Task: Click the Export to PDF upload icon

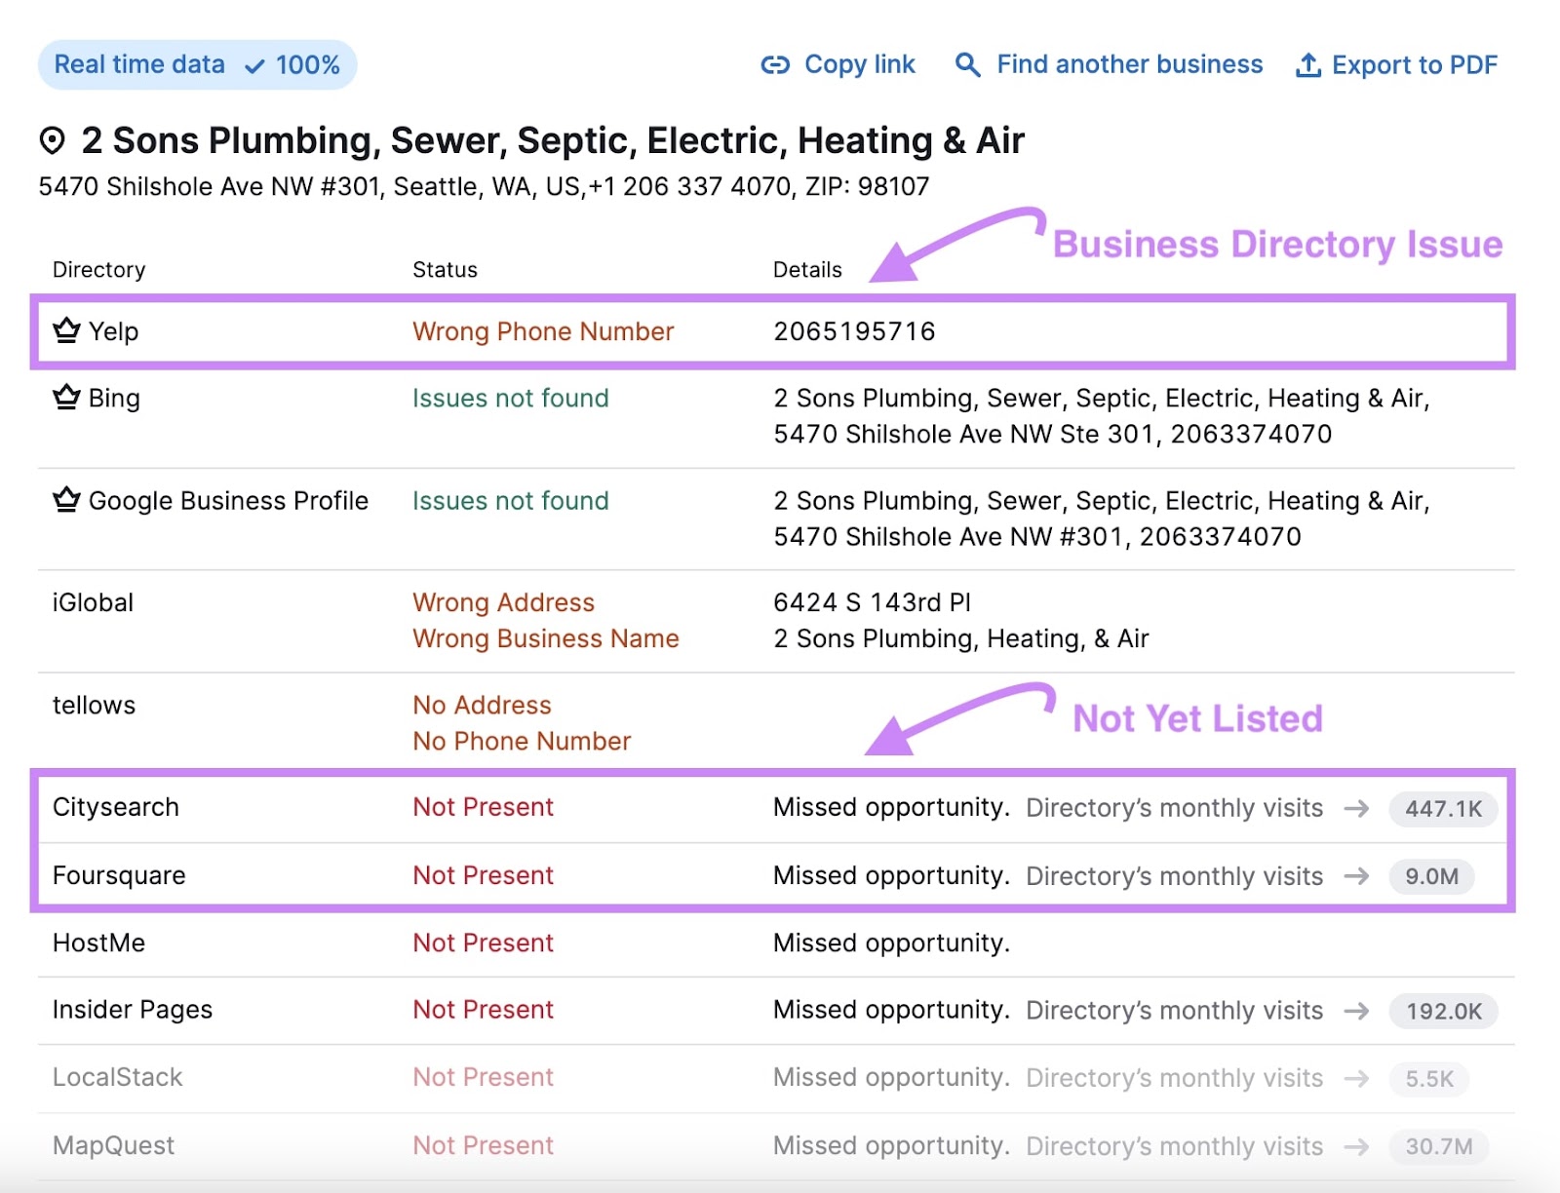Action: click(1306, 63)
